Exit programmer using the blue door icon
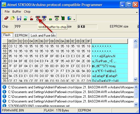140x114 pixels. tap(69, 18)
